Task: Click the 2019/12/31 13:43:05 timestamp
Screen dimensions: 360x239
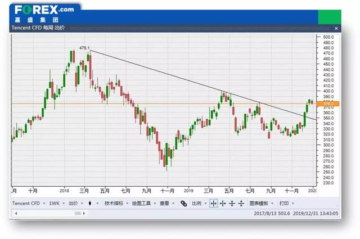Action: (316, 213)
